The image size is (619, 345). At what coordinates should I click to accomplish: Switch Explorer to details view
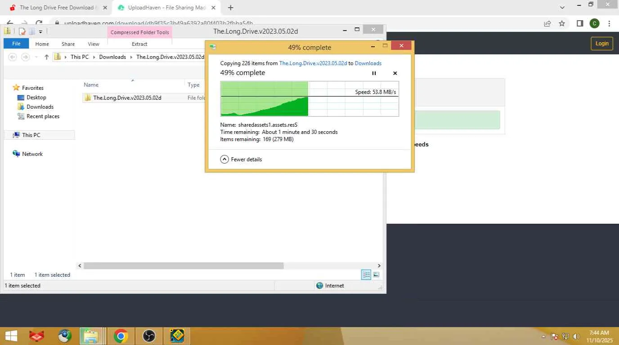click(x=366, y=275)
